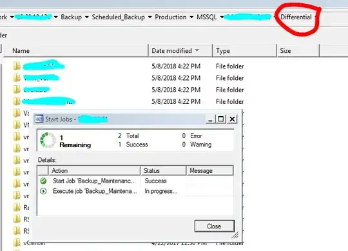Image resolution: width=348 pixels, height=251 pixels.
Task: Open the Date modified sort arrow
Action: pyautogui.click(x=197, y=50)
